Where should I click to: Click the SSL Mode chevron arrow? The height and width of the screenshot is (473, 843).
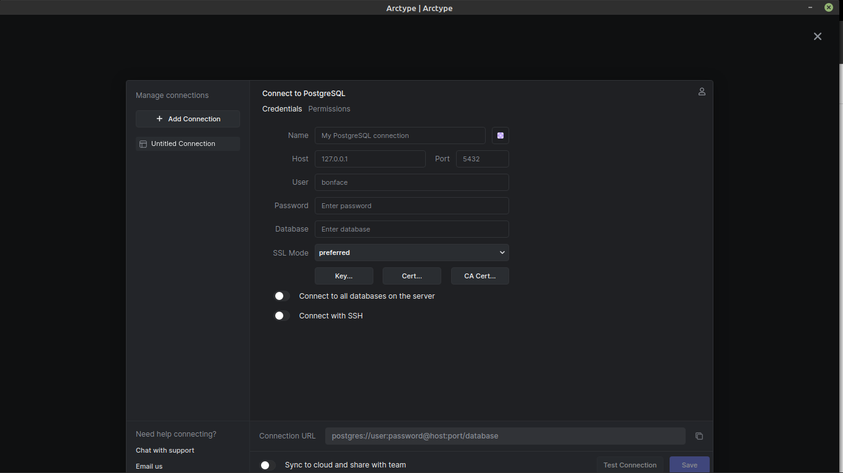(502, 253)
